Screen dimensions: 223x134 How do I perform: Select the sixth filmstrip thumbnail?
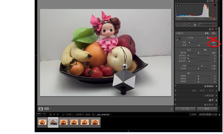pyautogui.click(x=95, y=122)
